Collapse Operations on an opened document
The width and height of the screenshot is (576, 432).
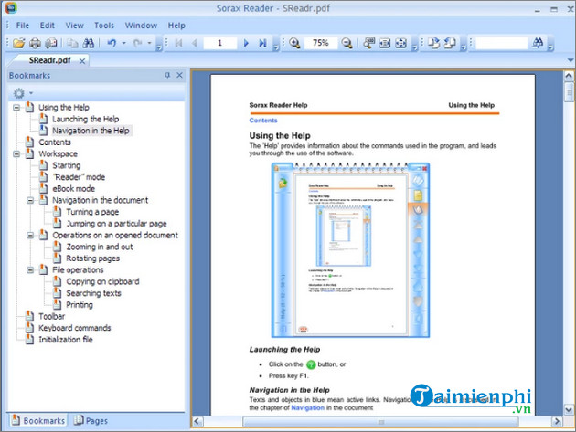pos(30,236)
